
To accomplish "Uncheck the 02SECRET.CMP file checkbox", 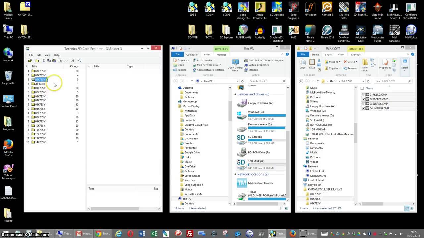I will pyautogui.click(x=363, y=99).
